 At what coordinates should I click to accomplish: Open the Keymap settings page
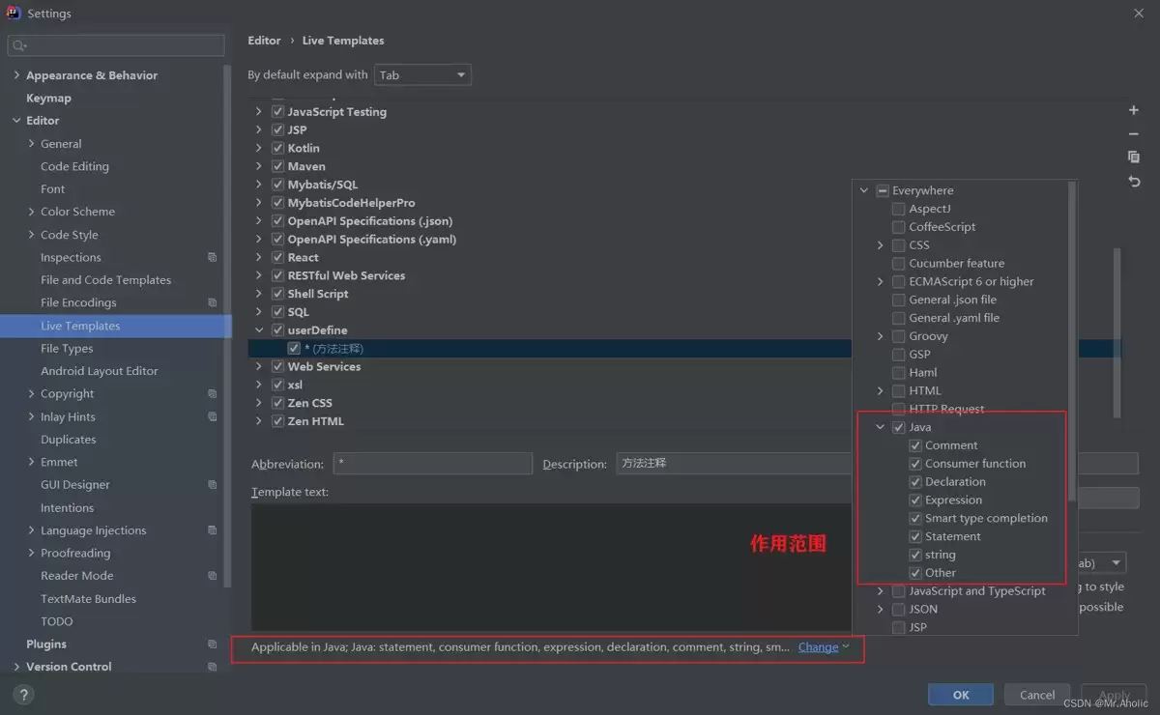[48, 99]
